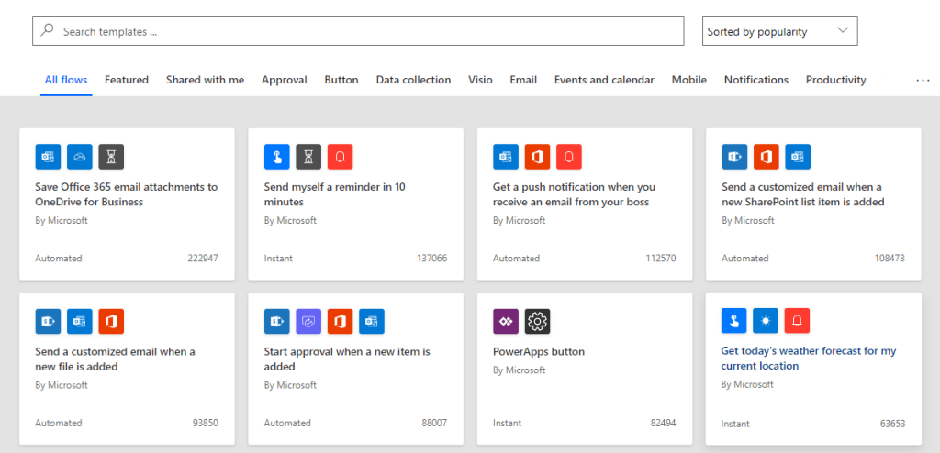
Task: Click the search magnifier icon
Action: point(47,30)
